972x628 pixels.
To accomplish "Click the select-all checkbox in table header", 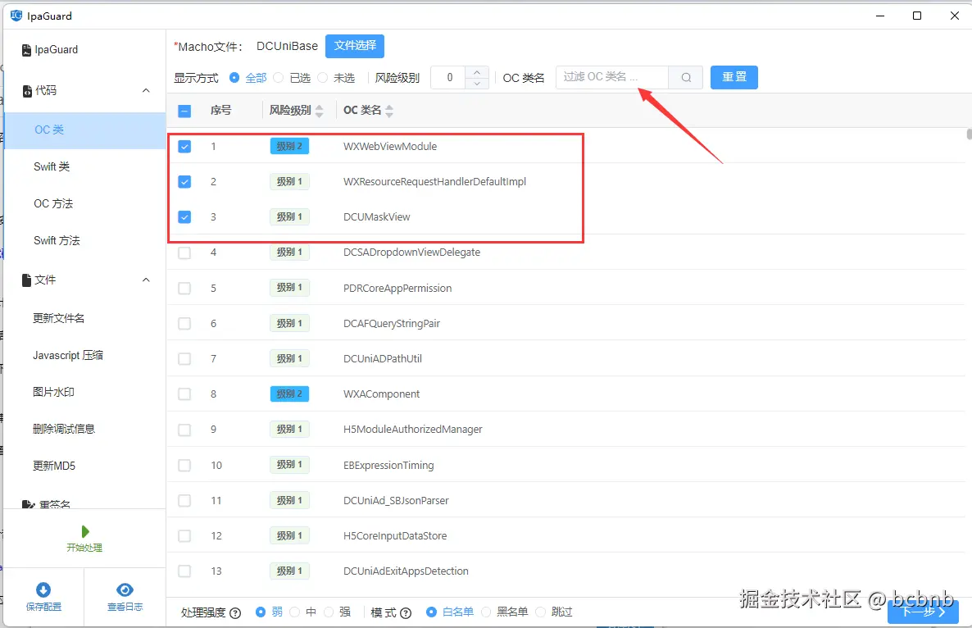I will (184, 110).
